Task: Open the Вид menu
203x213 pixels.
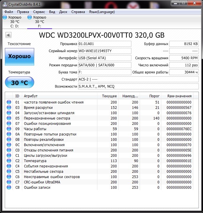Action: [52, 12]
